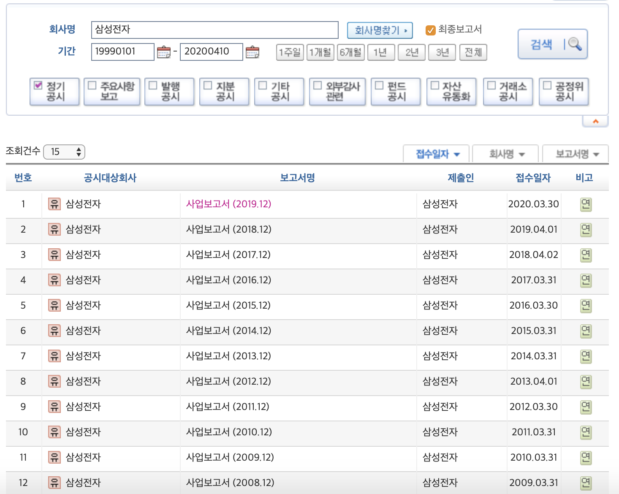Focus the 회사명 input field
Viewport: 619px width, 494px height.
tap(215, 30)
